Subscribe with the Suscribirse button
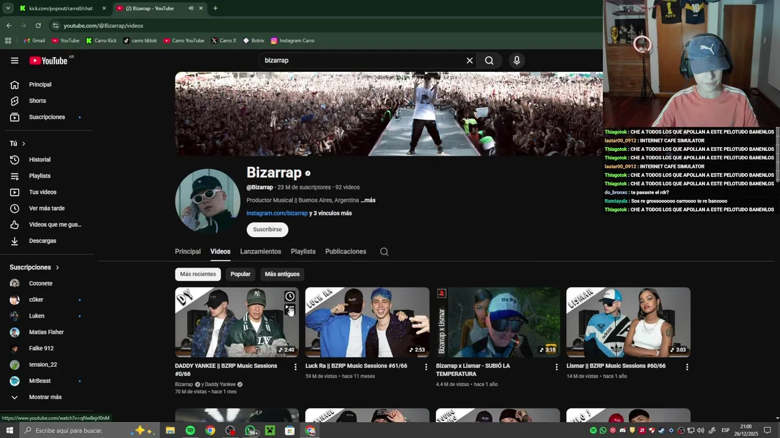Screen dimensions: 780x438 (268, 229)
